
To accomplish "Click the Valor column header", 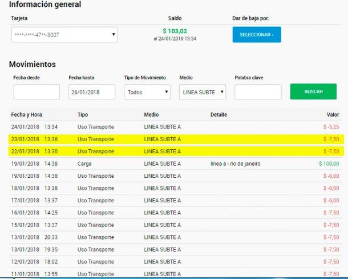I will [x=332, y=115].
